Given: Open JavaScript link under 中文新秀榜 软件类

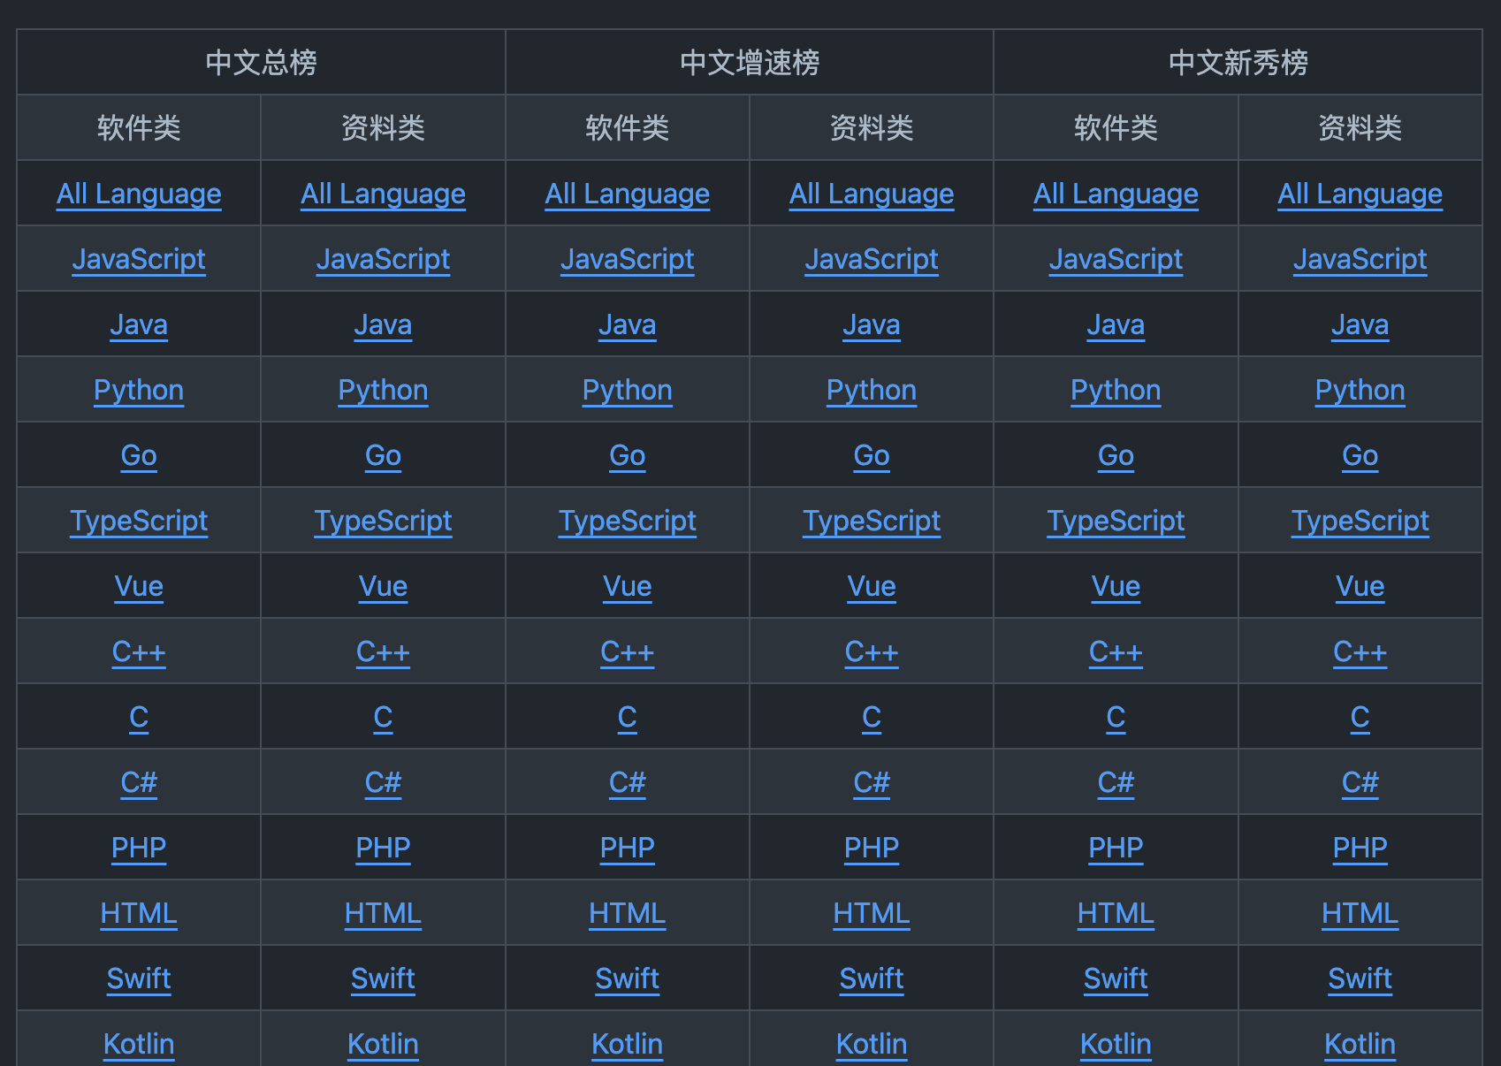Looking at the screenshot, I should [1116, 259].
